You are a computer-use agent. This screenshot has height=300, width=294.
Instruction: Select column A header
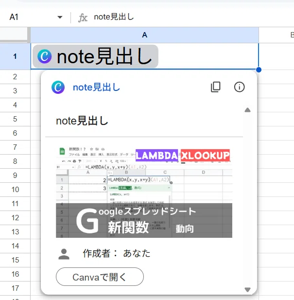144,35
